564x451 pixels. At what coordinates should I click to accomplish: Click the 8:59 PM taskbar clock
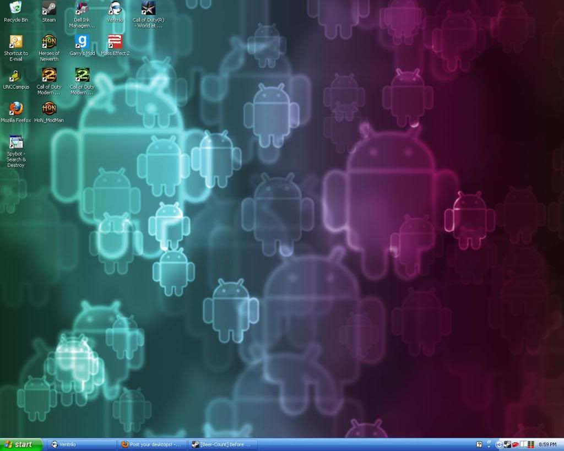(547, 445)
